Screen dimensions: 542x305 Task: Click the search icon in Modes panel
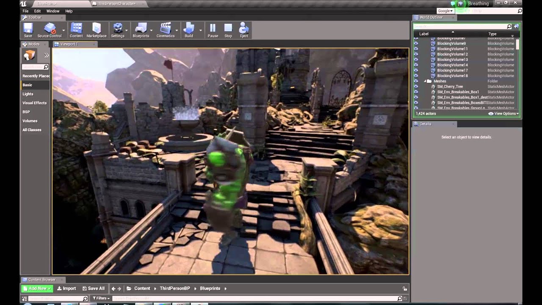[46, 67]
